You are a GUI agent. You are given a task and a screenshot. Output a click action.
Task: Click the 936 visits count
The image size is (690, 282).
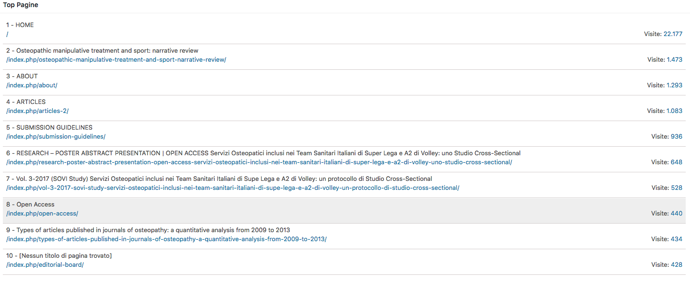[676, 137]
